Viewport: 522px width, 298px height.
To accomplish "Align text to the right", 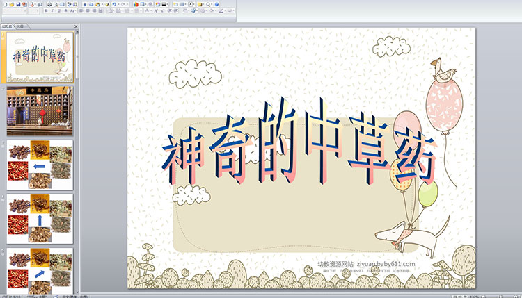I will 94,10.
